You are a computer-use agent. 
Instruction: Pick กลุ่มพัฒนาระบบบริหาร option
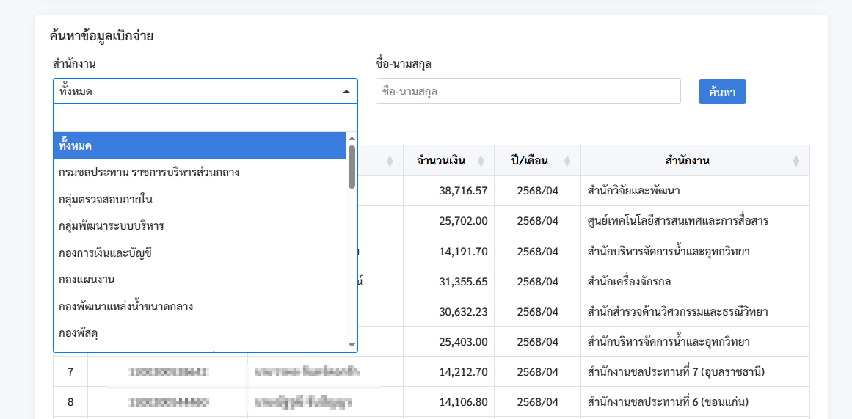[x=200, y=225]
